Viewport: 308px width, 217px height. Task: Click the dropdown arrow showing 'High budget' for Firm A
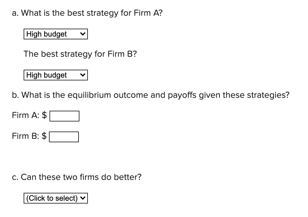point(82,34)
